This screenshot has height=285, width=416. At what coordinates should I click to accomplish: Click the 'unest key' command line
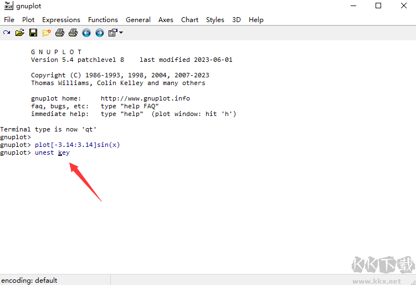(x=52, y=152)
